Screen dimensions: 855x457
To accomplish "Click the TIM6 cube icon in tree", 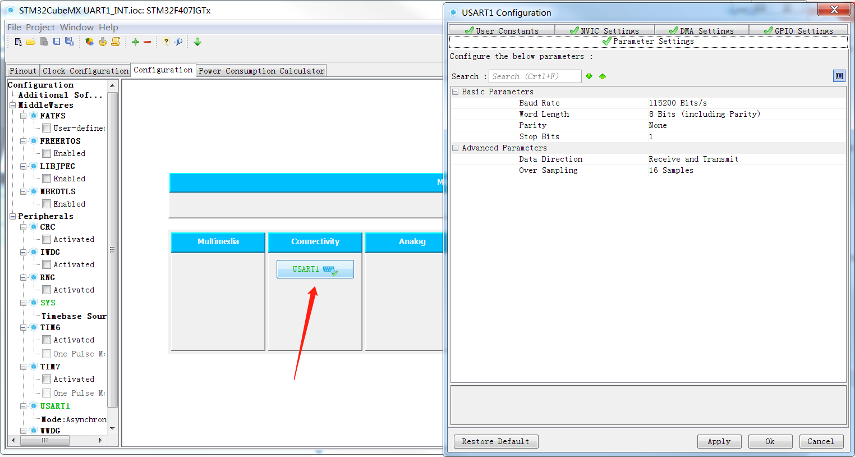I will [x=34, y=327].
